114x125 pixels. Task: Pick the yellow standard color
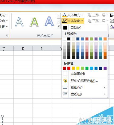pos(78,68)
